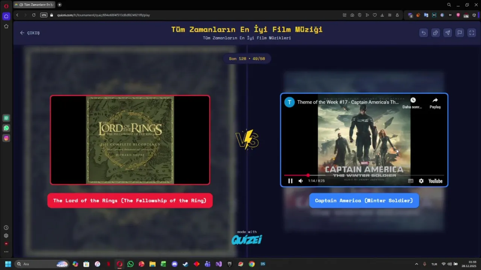Select the Tüm Zamanların En İyi tab
The image size is (481, 270).
(34, 5)
